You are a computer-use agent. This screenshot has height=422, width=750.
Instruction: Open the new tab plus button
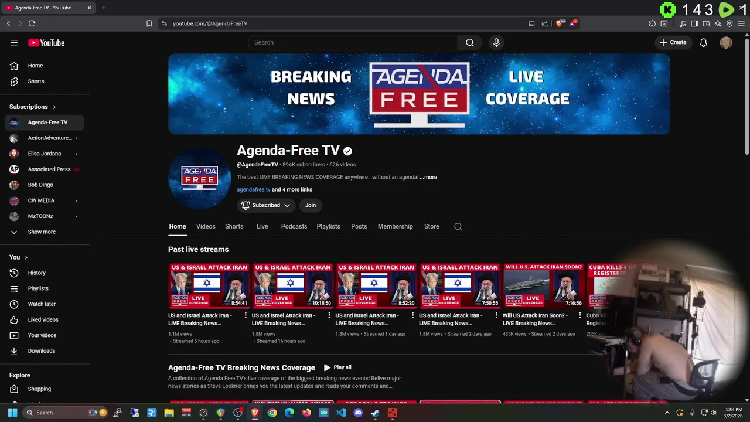[104, 8]
